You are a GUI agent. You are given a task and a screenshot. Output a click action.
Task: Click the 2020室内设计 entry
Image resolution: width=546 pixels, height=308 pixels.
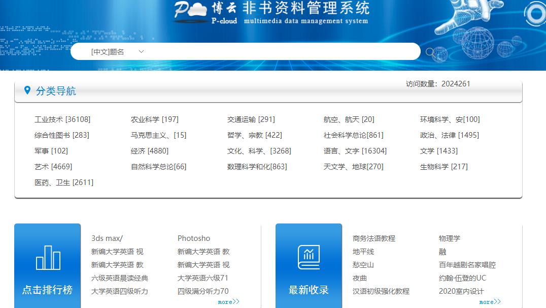(x=461, y=291)
